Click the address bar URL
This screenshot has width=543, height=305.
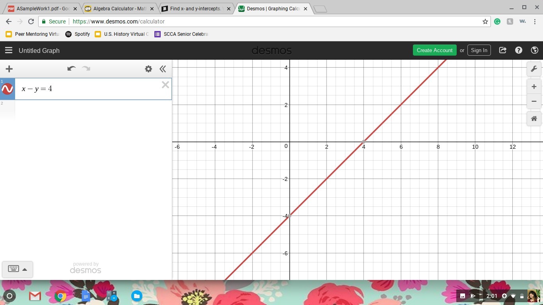pos(119,21)
